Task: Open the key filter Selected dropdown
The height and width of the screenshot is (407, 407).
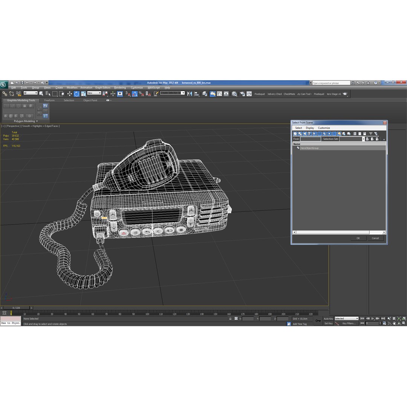Action: coord(346,318)
